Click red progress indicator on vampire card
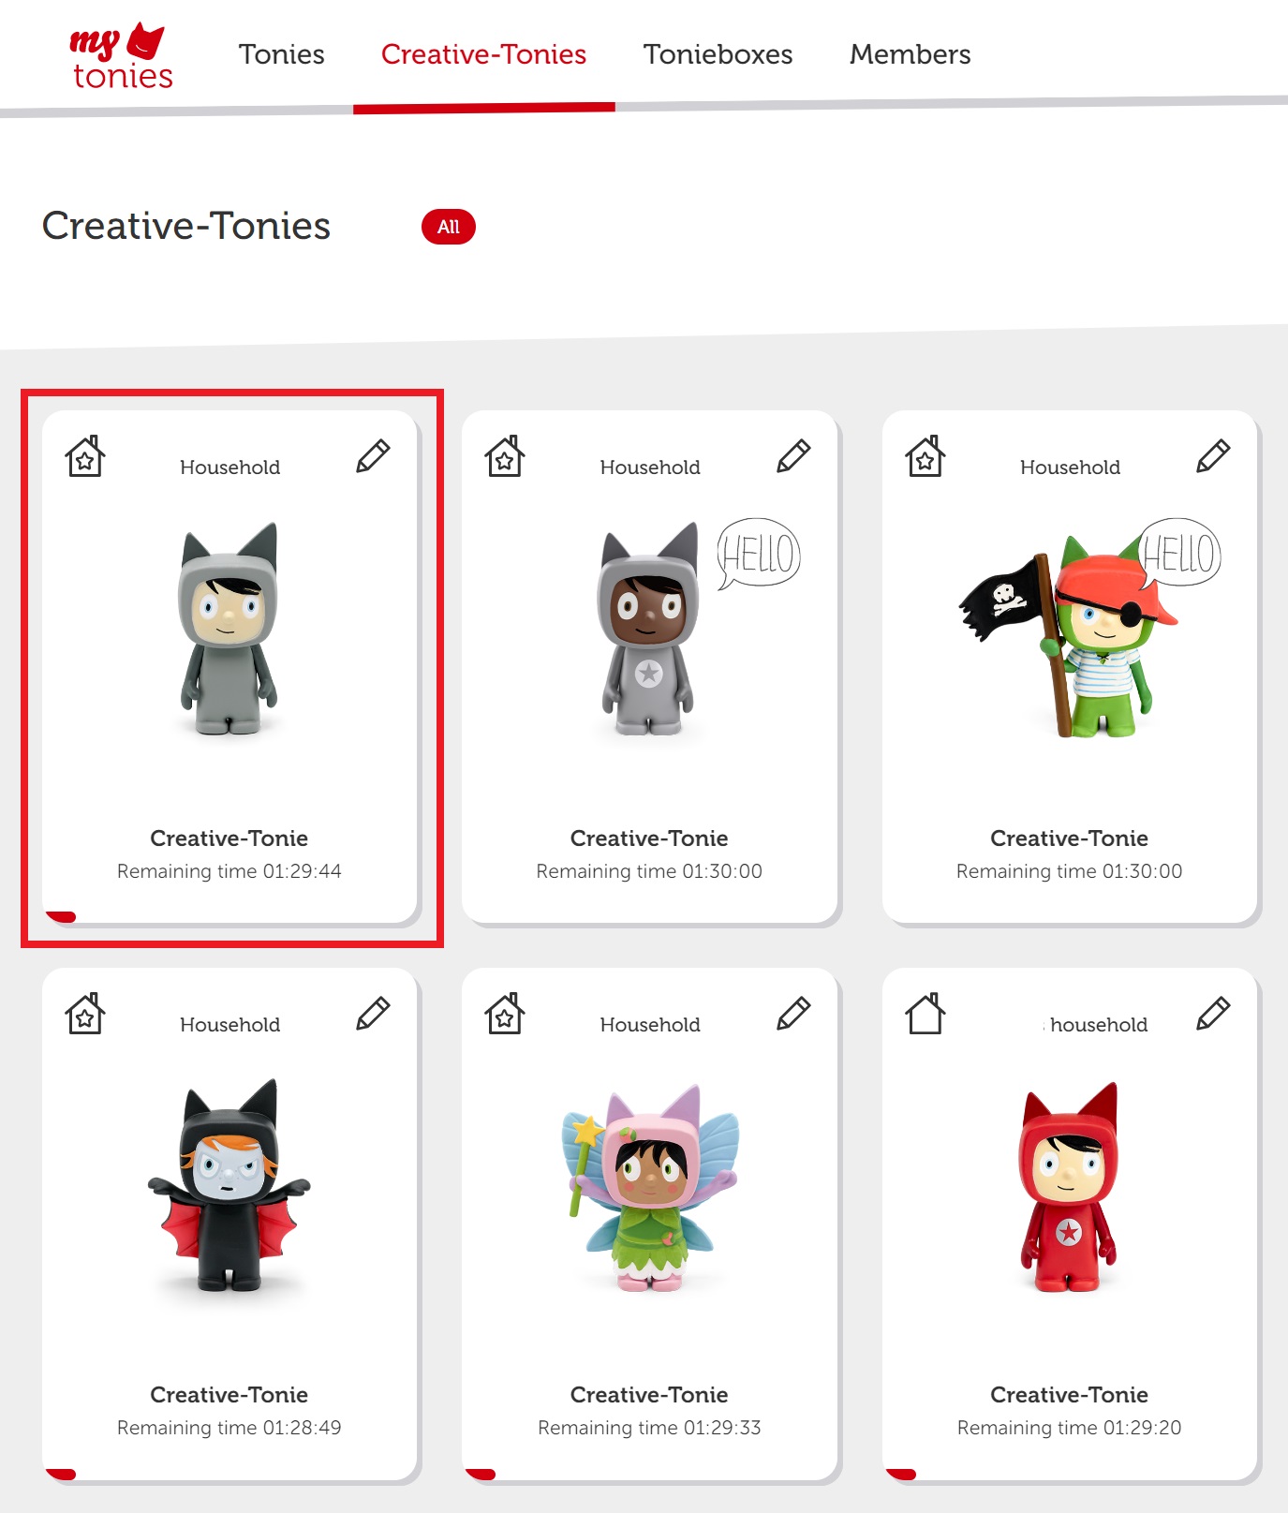The width and height of the screenshot is (1288, 1513). coord(61,1475)
